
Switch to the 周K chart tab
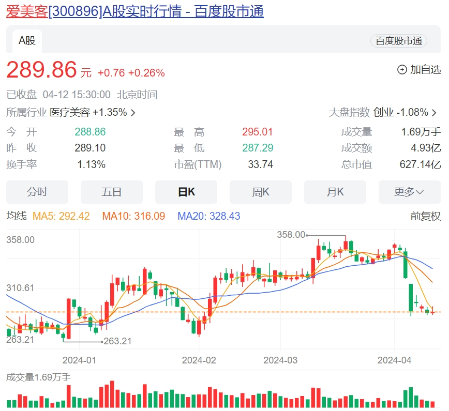[x=261, y=192]
